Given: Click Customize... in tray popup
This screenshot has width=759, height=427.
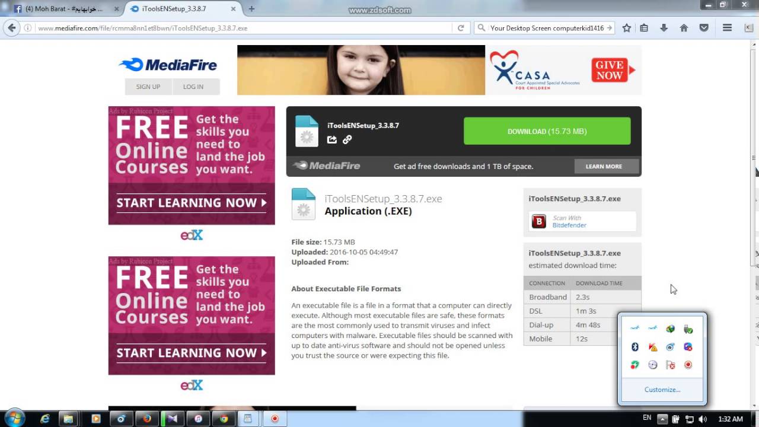Looking at the screenshot, I should [x=662, y=390].
